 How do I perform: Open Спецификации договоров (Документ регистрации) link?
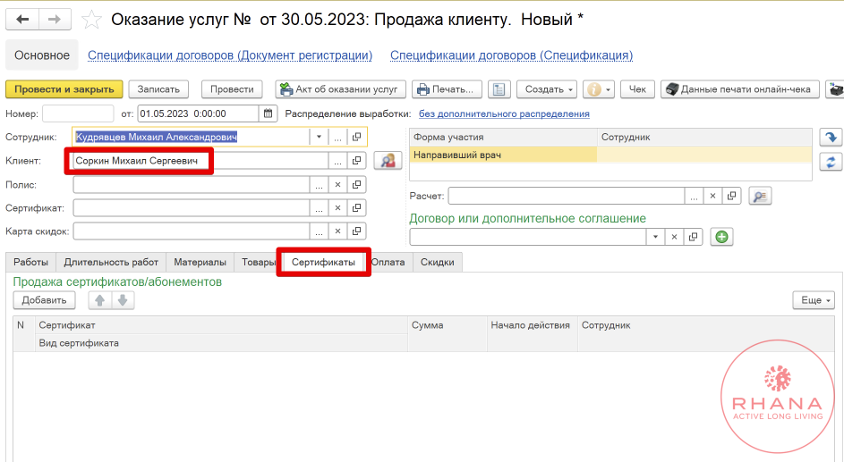coord(230,55)
